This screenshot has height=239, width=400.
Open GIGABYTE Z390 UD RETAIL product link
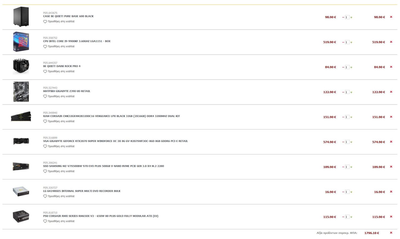67,91
